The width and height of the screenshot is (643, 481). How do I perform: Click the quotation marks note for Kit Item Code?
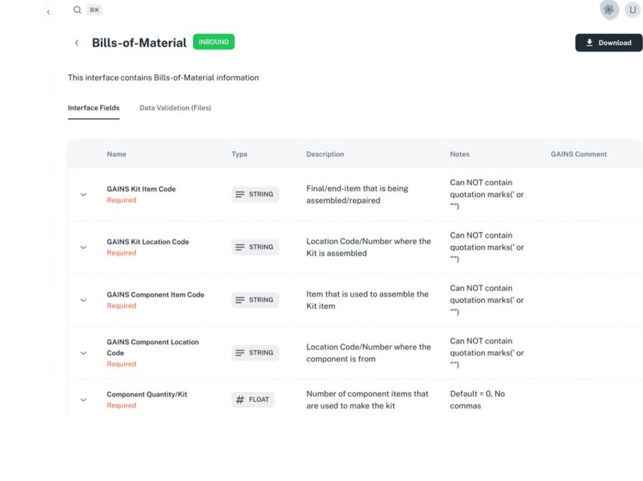coord(487,194)
